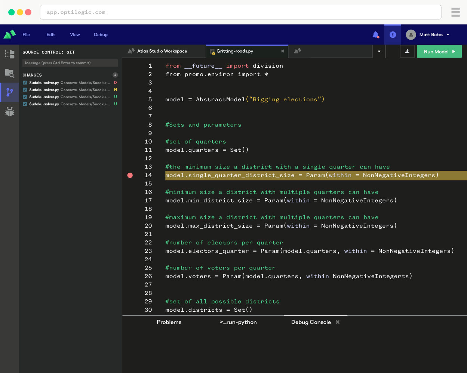
Task: Click the 'model.voters' code line
Action: tap(289, 276)
